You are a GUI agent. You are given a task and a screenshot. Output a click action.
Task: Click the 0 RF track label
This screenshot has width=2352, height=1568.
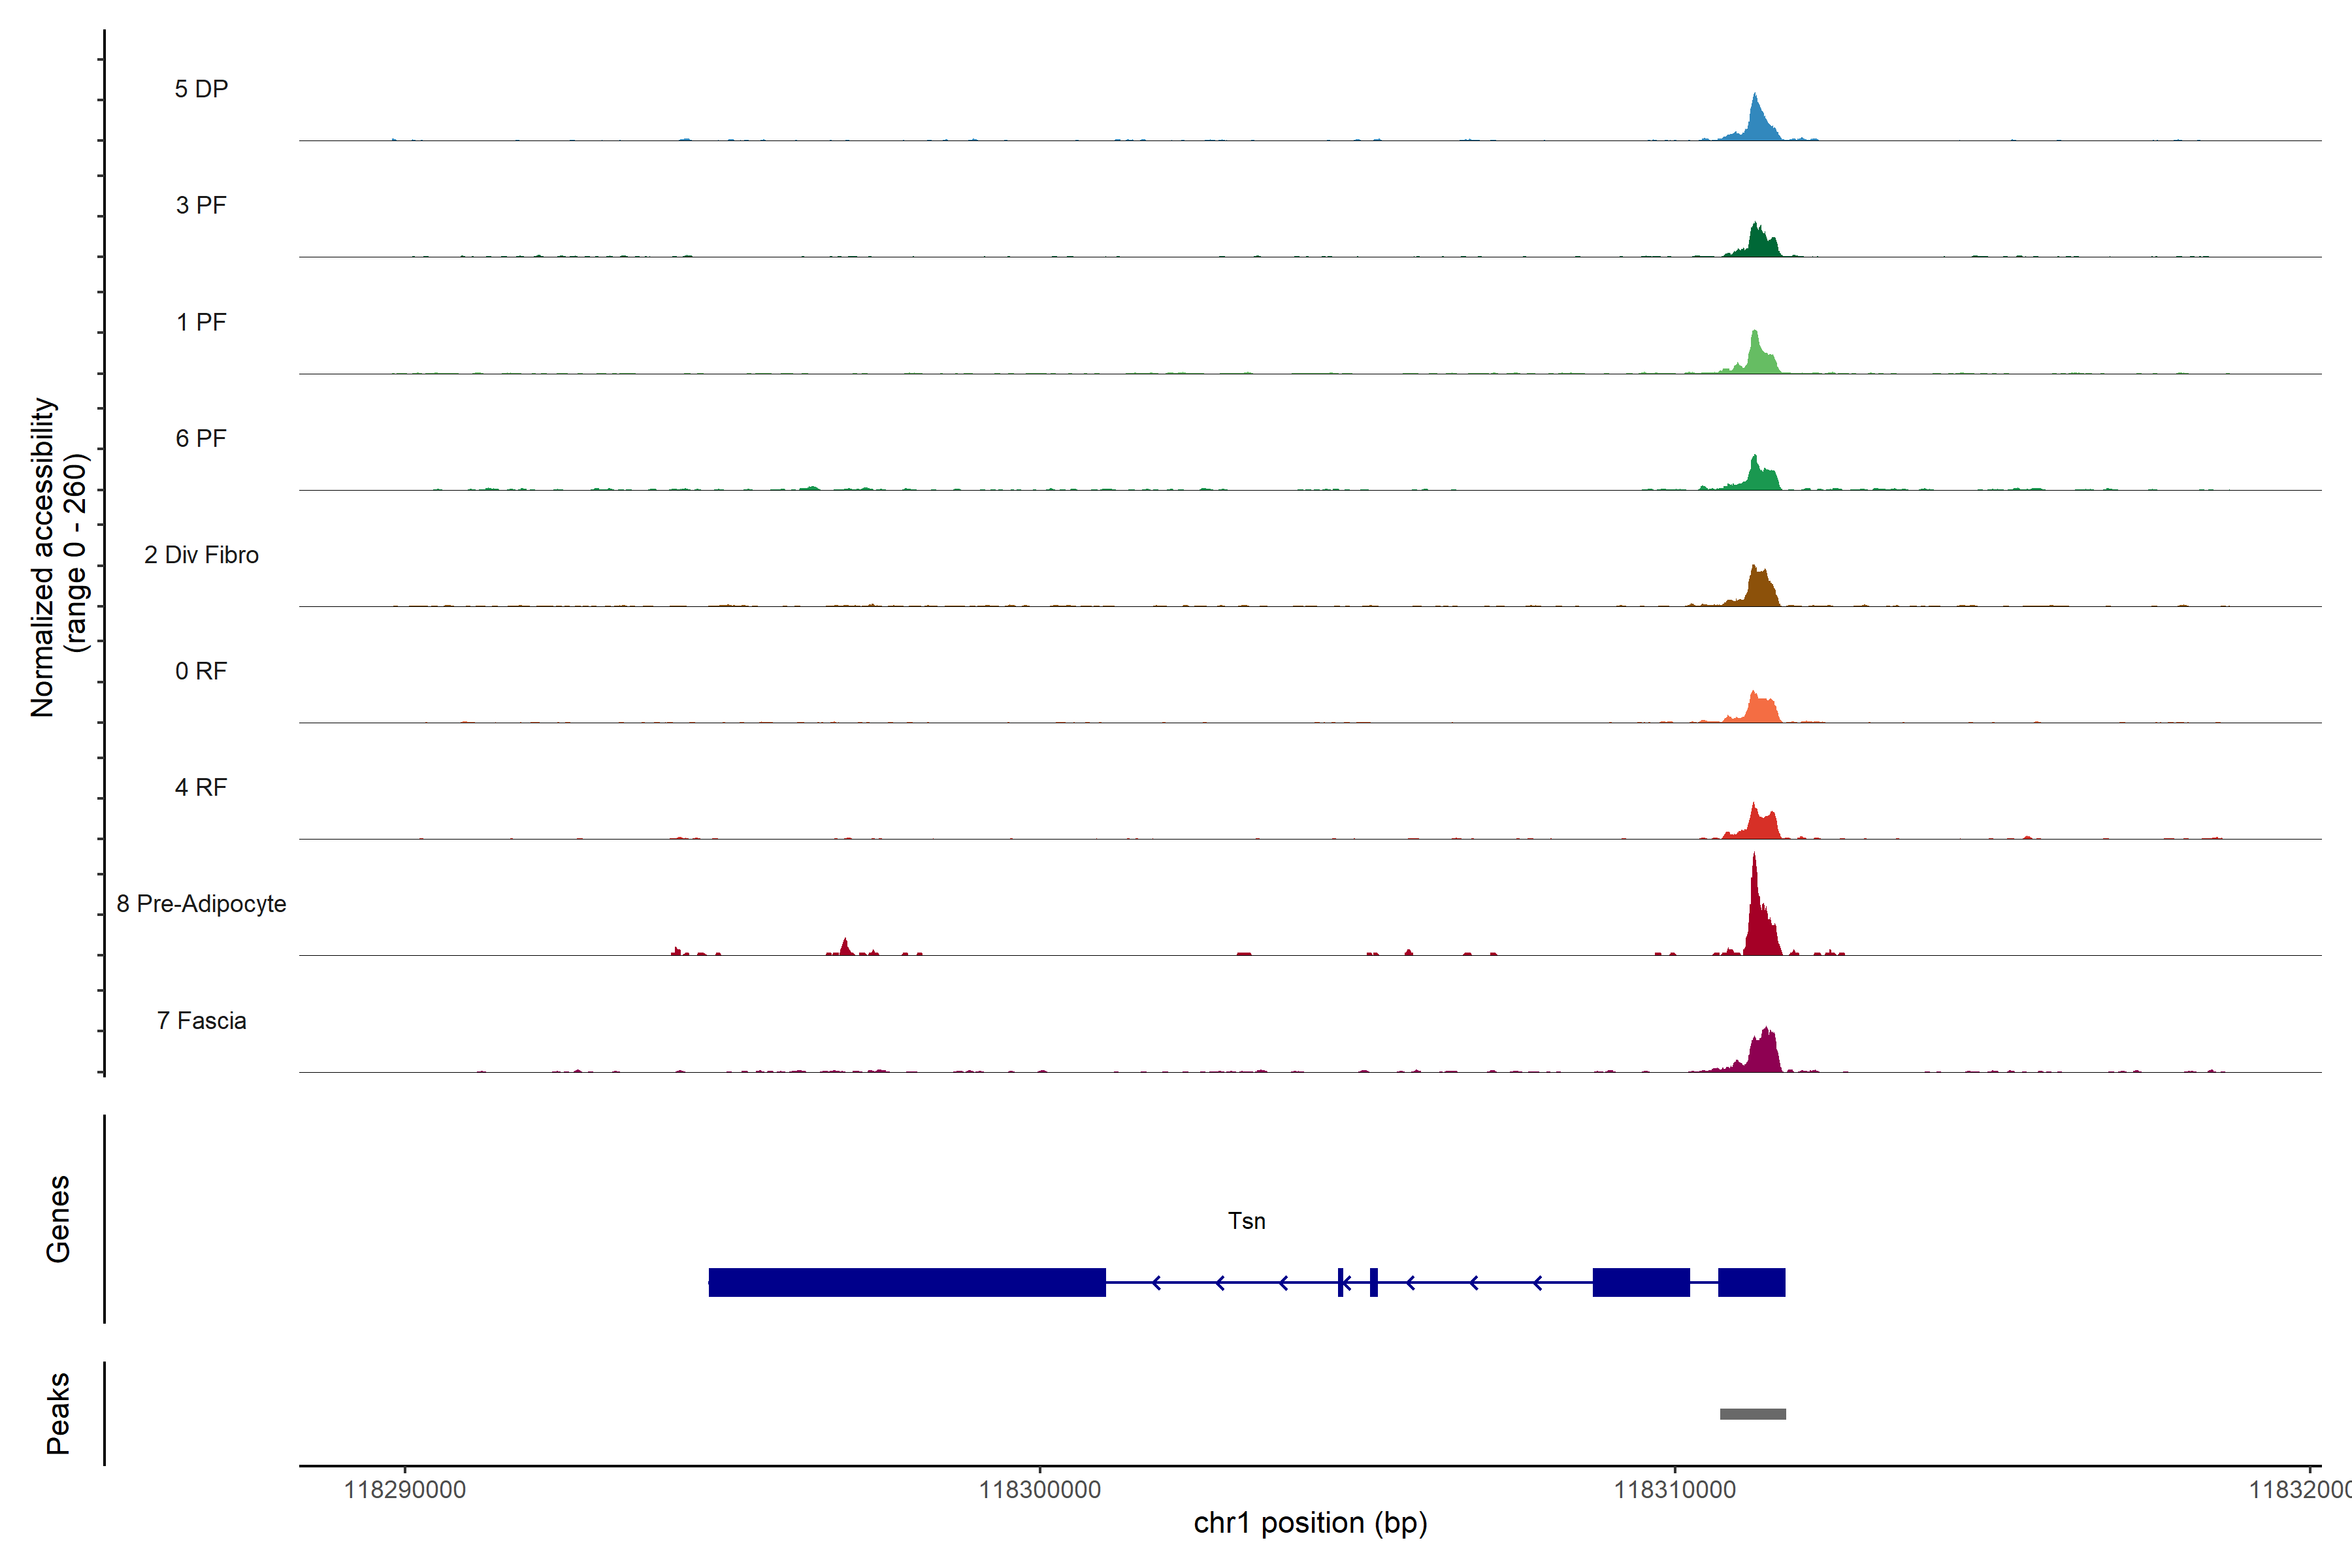(x=201, y=671)
